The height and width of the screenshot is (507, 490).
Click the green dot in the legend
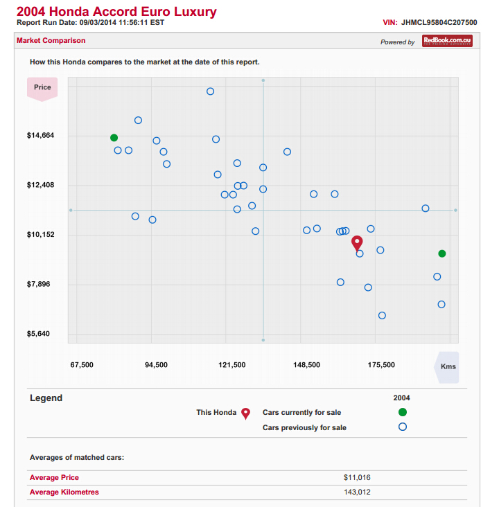click(403, 412)
